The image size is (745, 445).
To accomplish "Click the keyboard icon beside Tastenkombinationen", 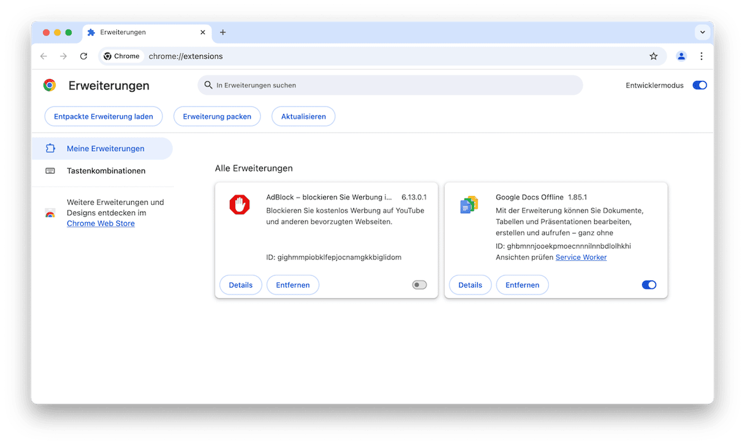I will [50, 171].
